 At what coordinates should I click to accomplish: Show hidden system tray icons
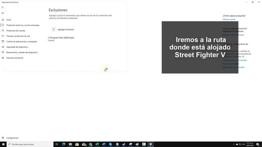pyautogui.click(x=234, y=144)
